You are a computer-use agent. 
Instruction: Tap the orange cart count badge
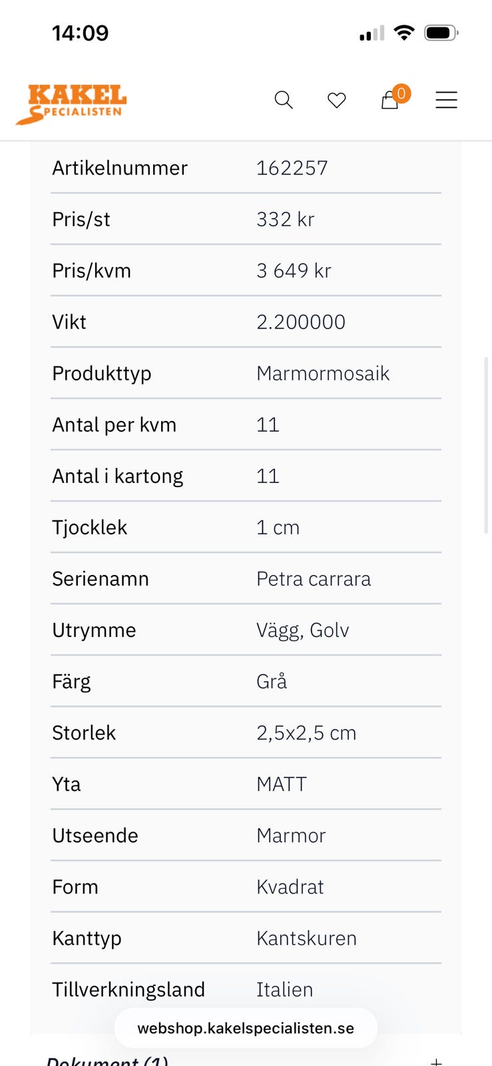401,93
